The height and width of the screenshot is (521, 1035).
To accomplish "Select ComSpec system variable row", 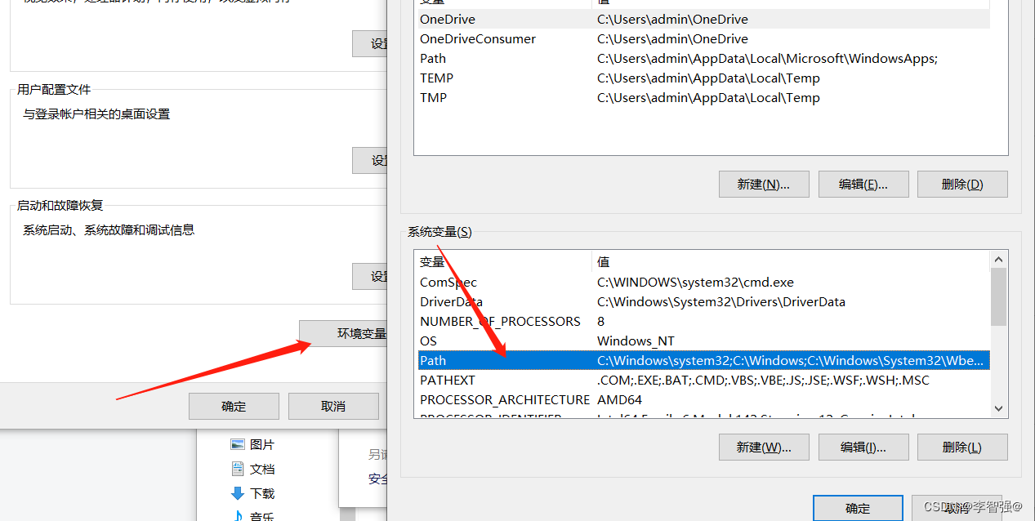I will coord(703,283).
